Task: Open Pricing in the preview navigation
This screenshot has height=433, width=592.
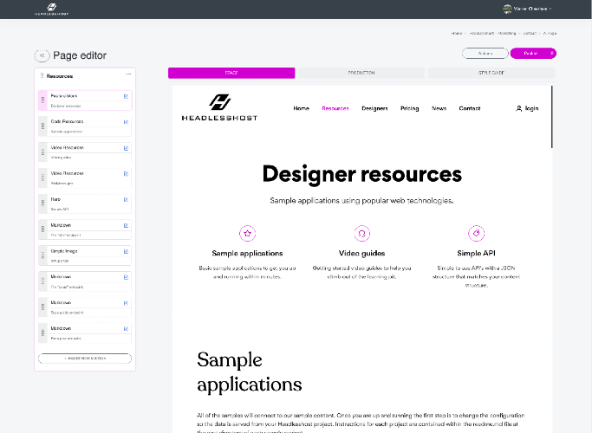Action: point(410,108)
